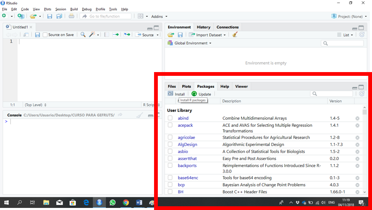Image resolution: width=372 pixels, height=210 pixels.
Task: Open the Plots menu in menu bar
Action: [x=48, y=9]
